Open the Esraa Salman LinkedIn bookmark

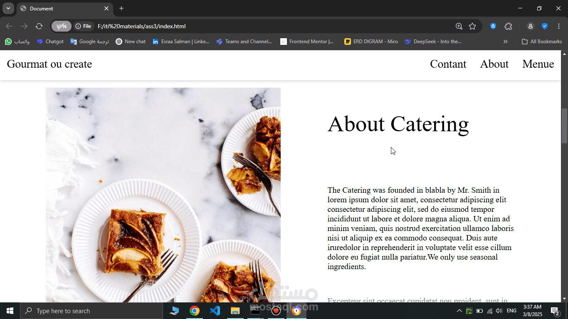[x=181, y=42]
